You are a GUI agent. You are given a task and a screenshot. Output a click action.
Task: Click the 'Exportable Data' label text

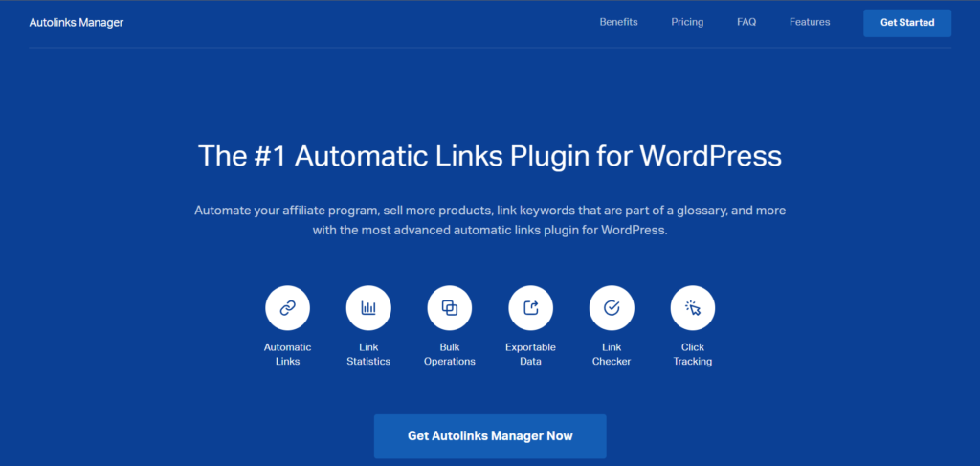(x=530, y=354)
